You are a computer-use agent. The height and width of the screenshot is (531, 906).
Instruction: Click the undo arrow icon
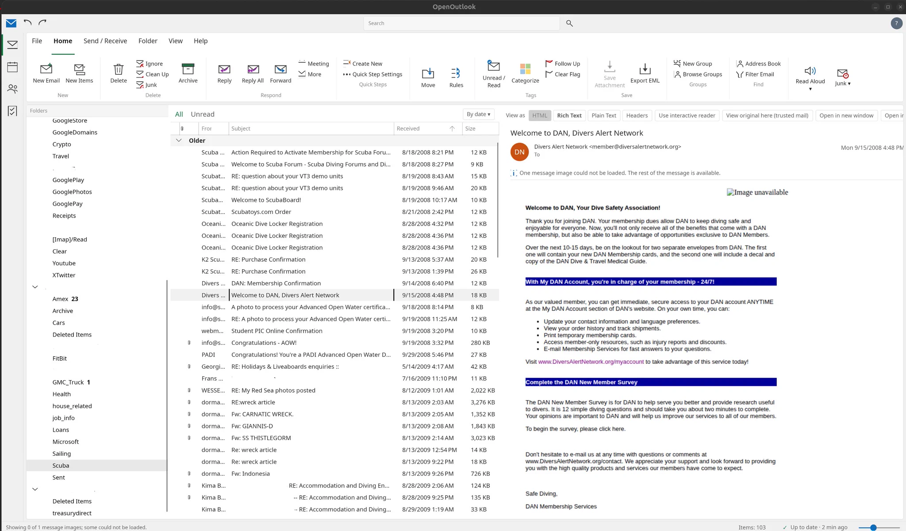(x=28, y=23)
